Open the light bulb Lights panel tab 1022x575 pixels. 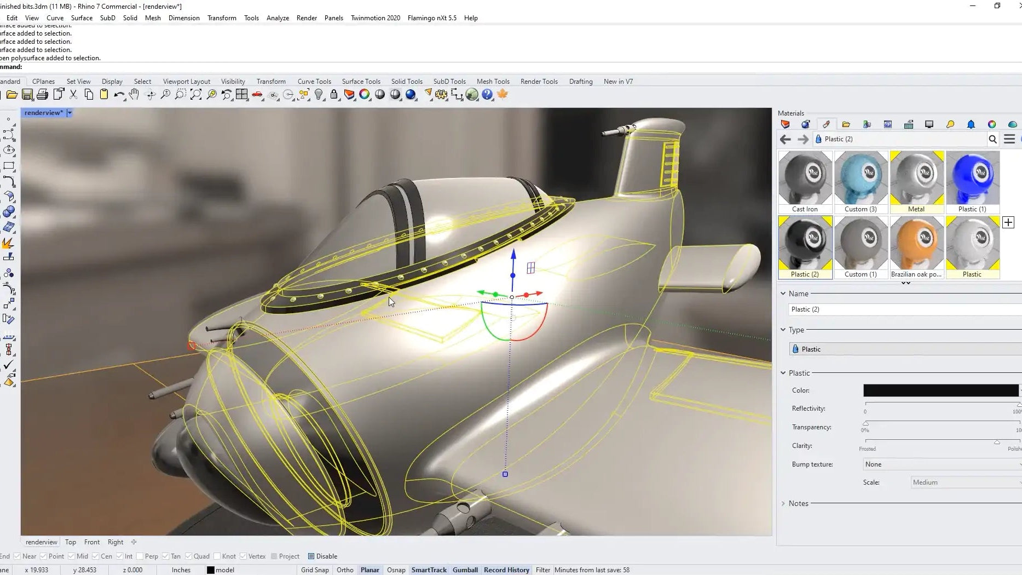(950, 124)
